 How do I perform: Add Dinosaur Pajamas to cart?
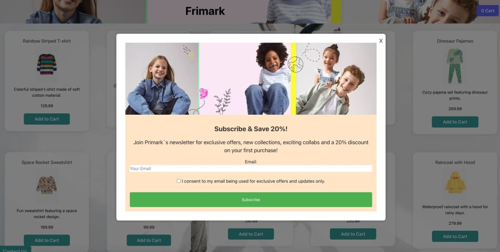[x=455, y=122]
